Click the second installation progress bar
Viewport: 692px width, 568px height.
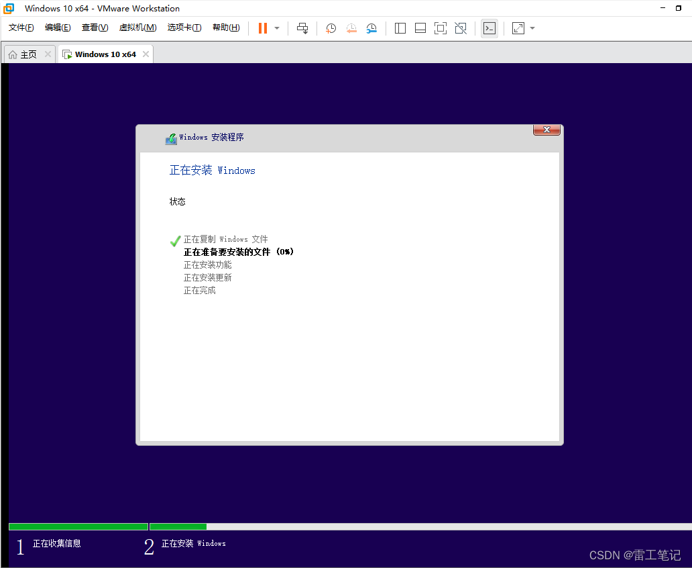point(421,526)
